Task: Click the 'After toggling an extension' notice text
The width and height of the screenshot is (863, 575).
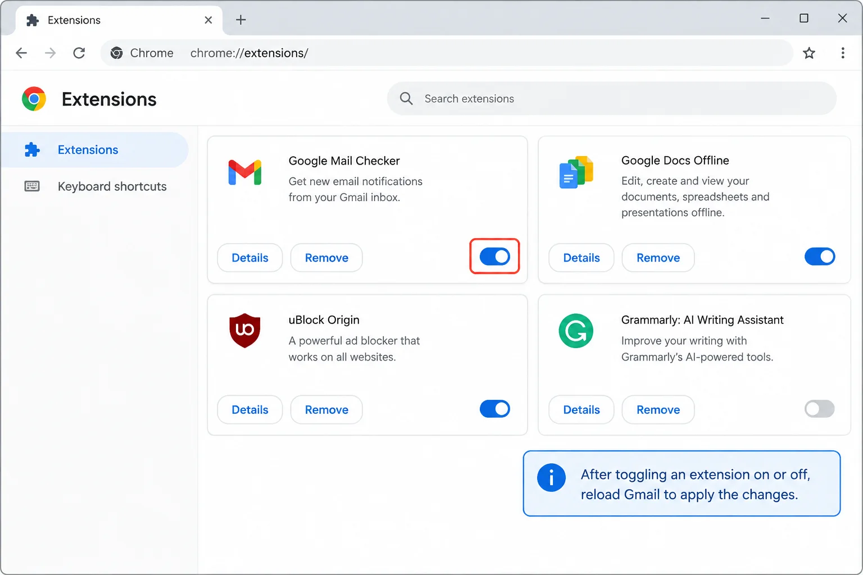Action: [x=695, y=484]
